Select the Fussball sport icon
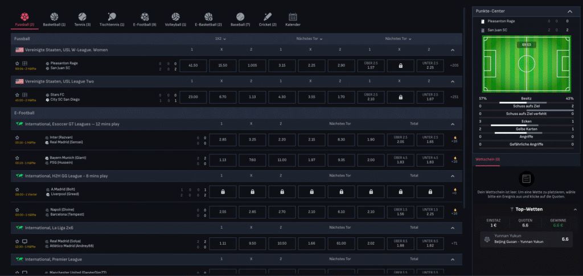This screenshot has width=583, height=276. click(24, 17)
